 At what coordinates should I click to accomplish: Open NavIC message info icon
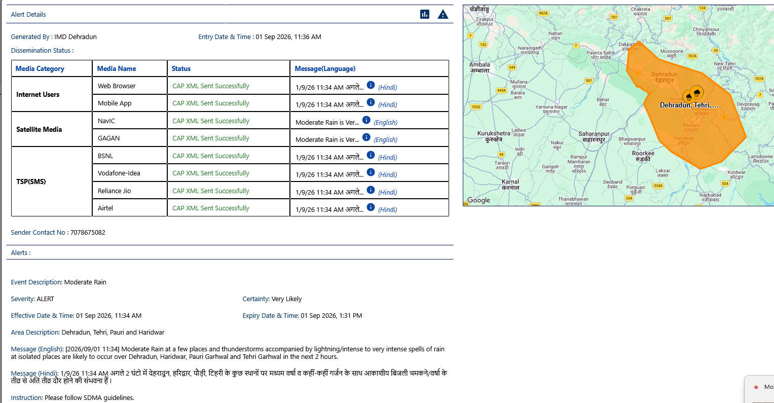[x=366, y=120]
